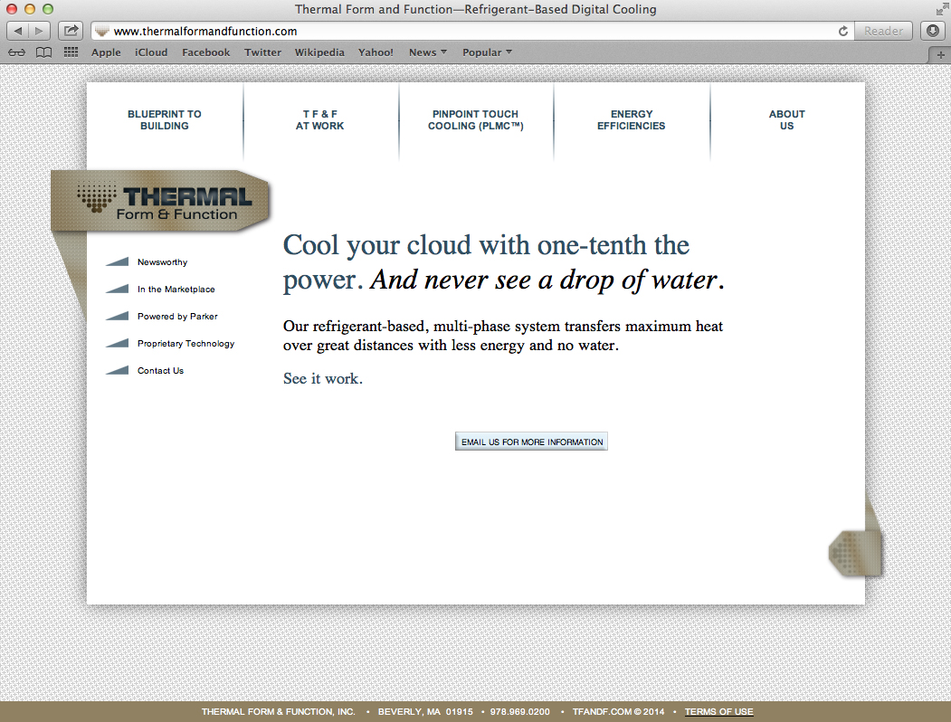Screen dimensions: 951x722
Task: Click the Share icon in toolbar
Action: tap(71, 31)
